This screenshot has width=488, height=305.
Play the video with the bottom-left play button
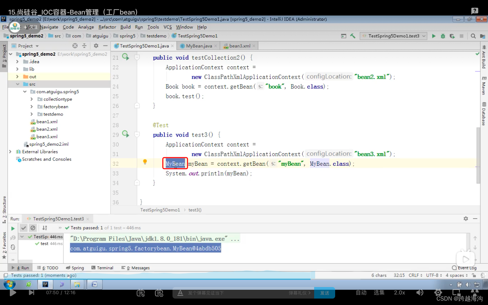click(x=13, y=292)
